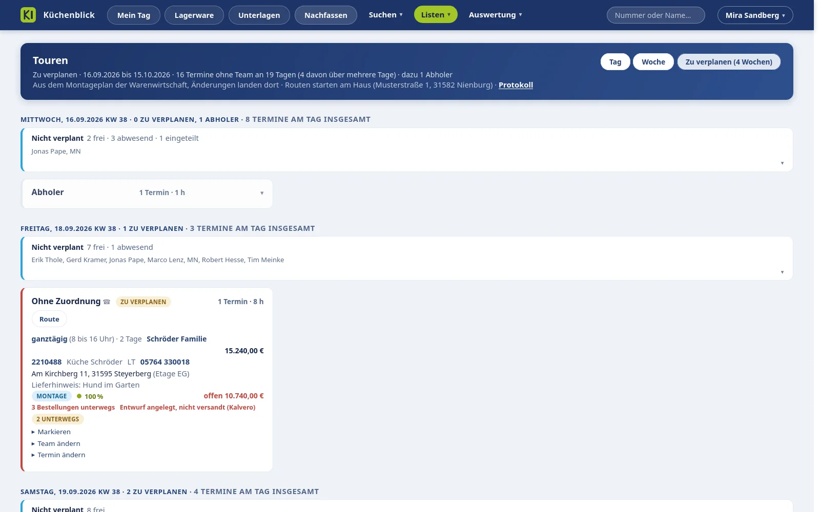The width and height of the screenshot is (820, 512).
Task: Click the MONTAGE tag
Action: (52, 396)
